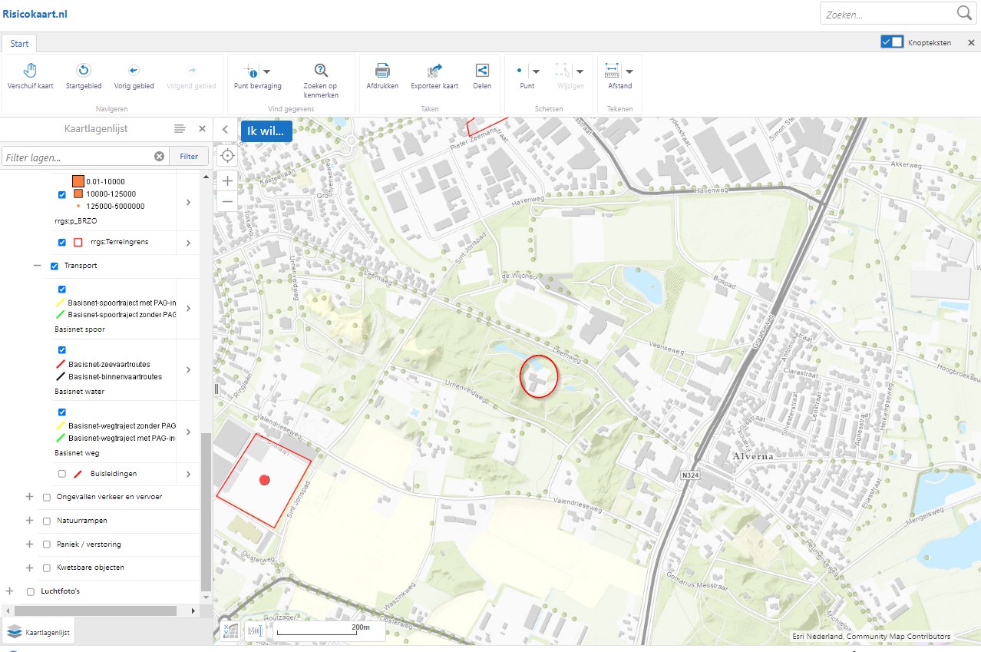Expand the Natuurrampen layer group
The height and width of the screenshot is (652, 981).
pos(30,520)
